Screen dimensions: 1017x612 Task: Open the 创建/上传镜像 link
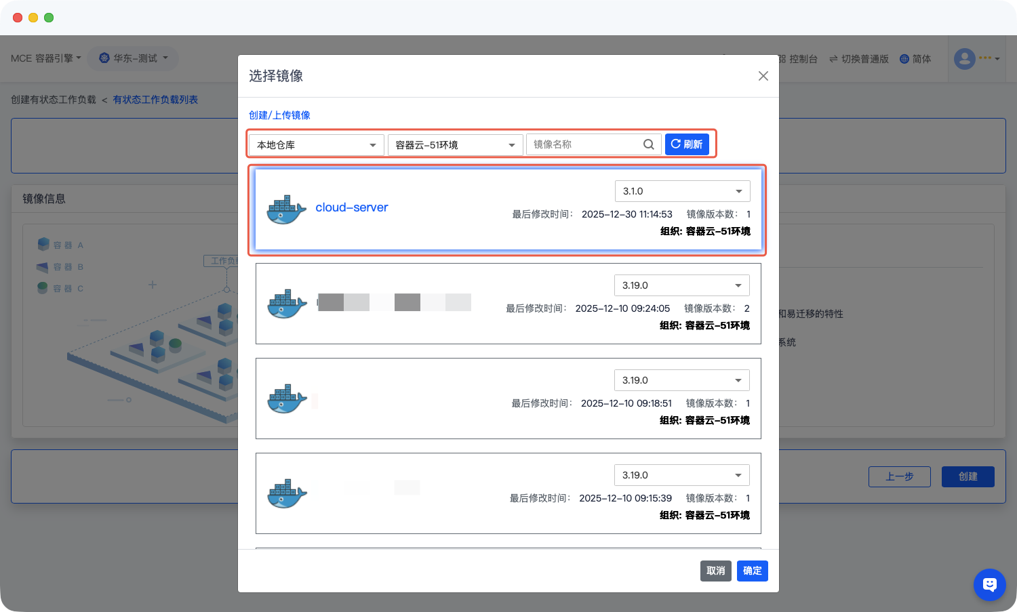pos(279,115)
